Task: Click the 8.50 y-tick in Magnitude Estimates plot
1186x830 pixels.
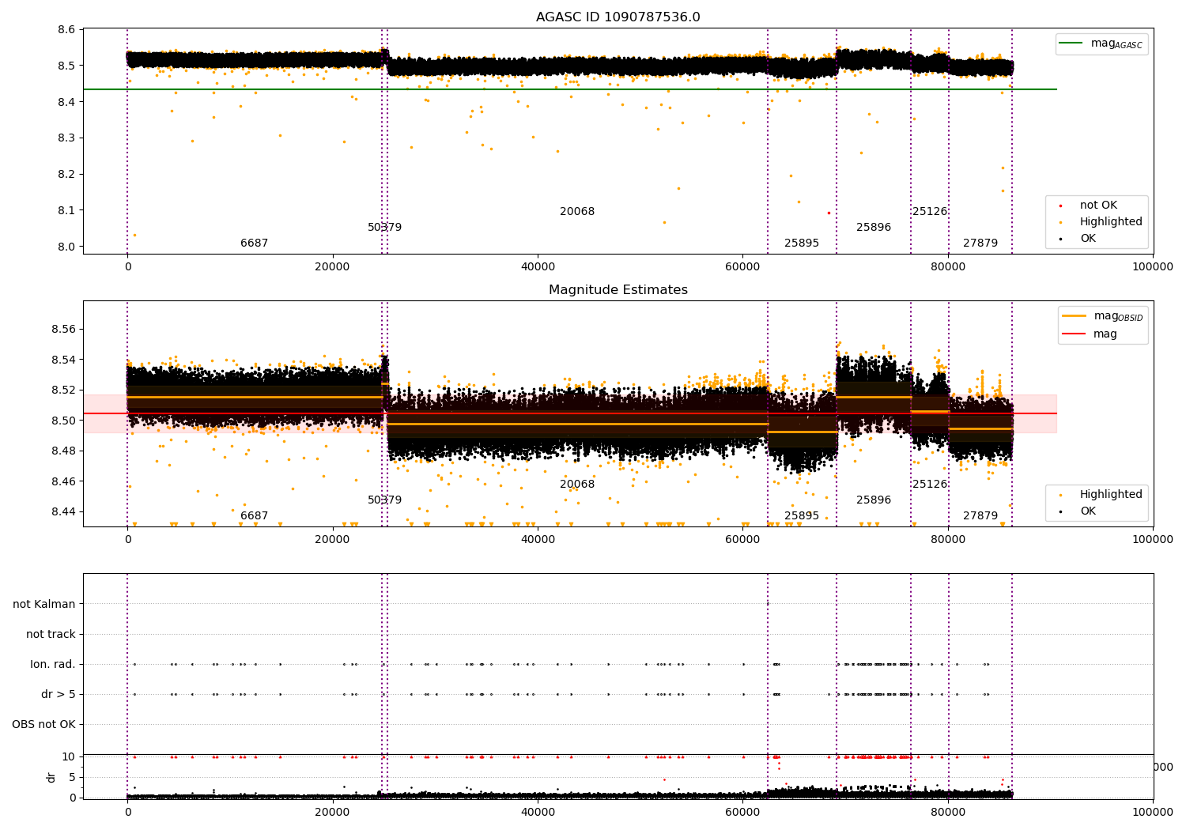Action: pos(64,421)
